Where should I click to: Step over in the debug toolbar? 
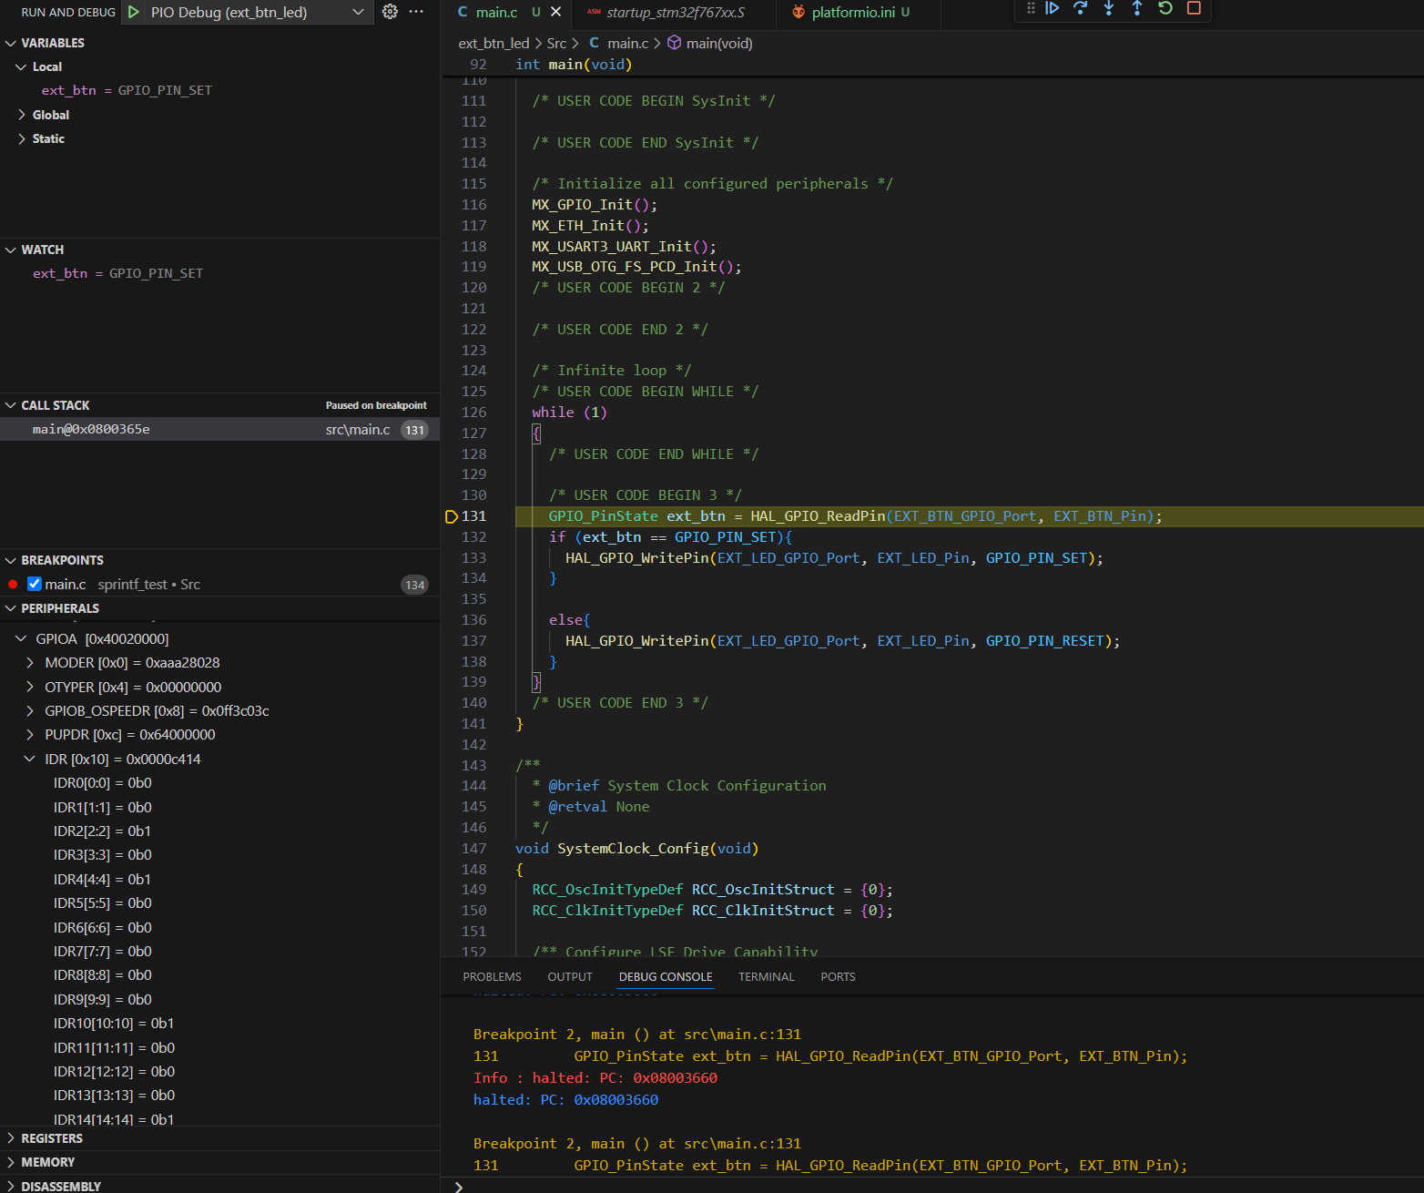pos(1080,8)
